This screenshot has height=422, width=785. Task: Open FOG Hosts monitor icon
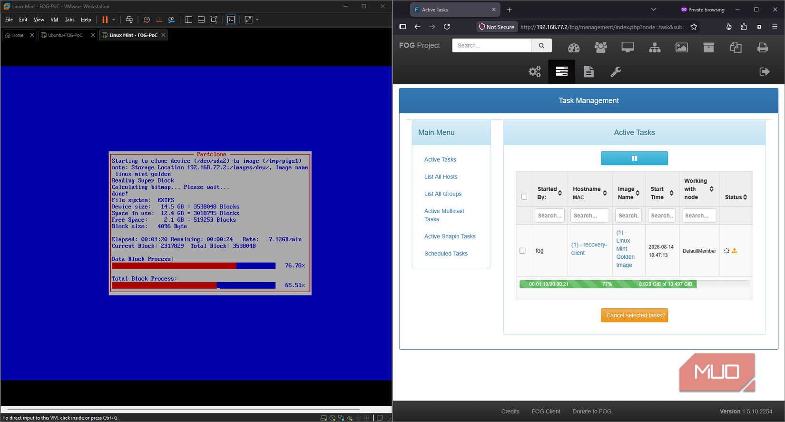click(x=628, y=47)
